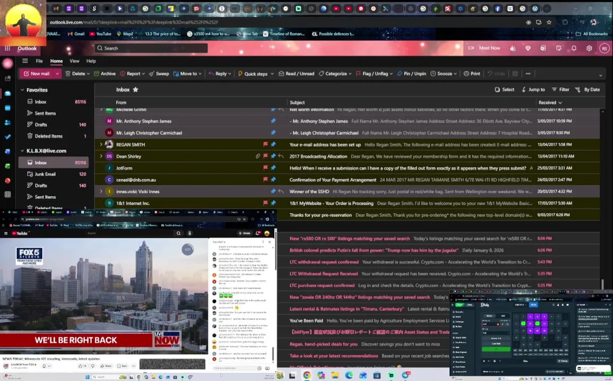Open the notifications bell in Outlook header
The image size is (613, 381).
(x=573, y=48)
